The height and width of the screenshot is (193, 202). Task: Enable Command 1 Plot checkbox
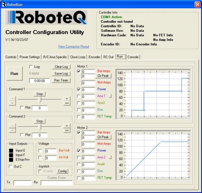[22, 107]
